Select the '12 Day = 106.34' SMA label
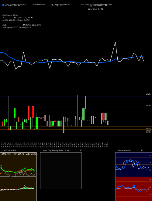Screen dimensions: 152x201 pyautogui.click(x=12, y=6)
